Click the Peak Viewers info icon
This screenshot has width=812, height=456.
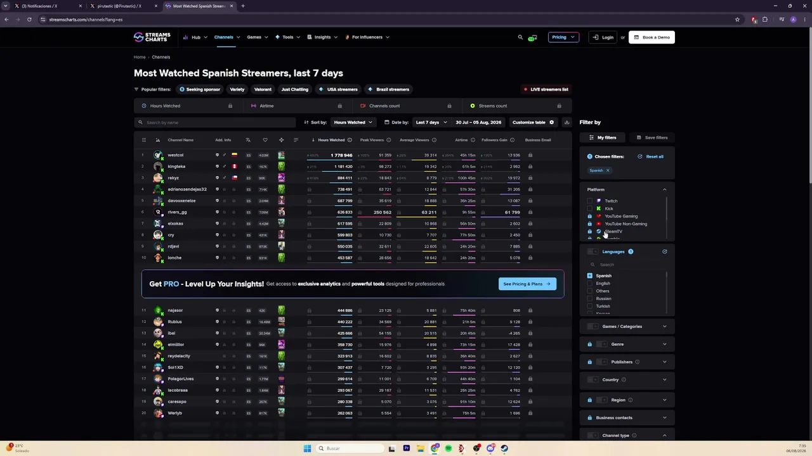pos(389,140)
